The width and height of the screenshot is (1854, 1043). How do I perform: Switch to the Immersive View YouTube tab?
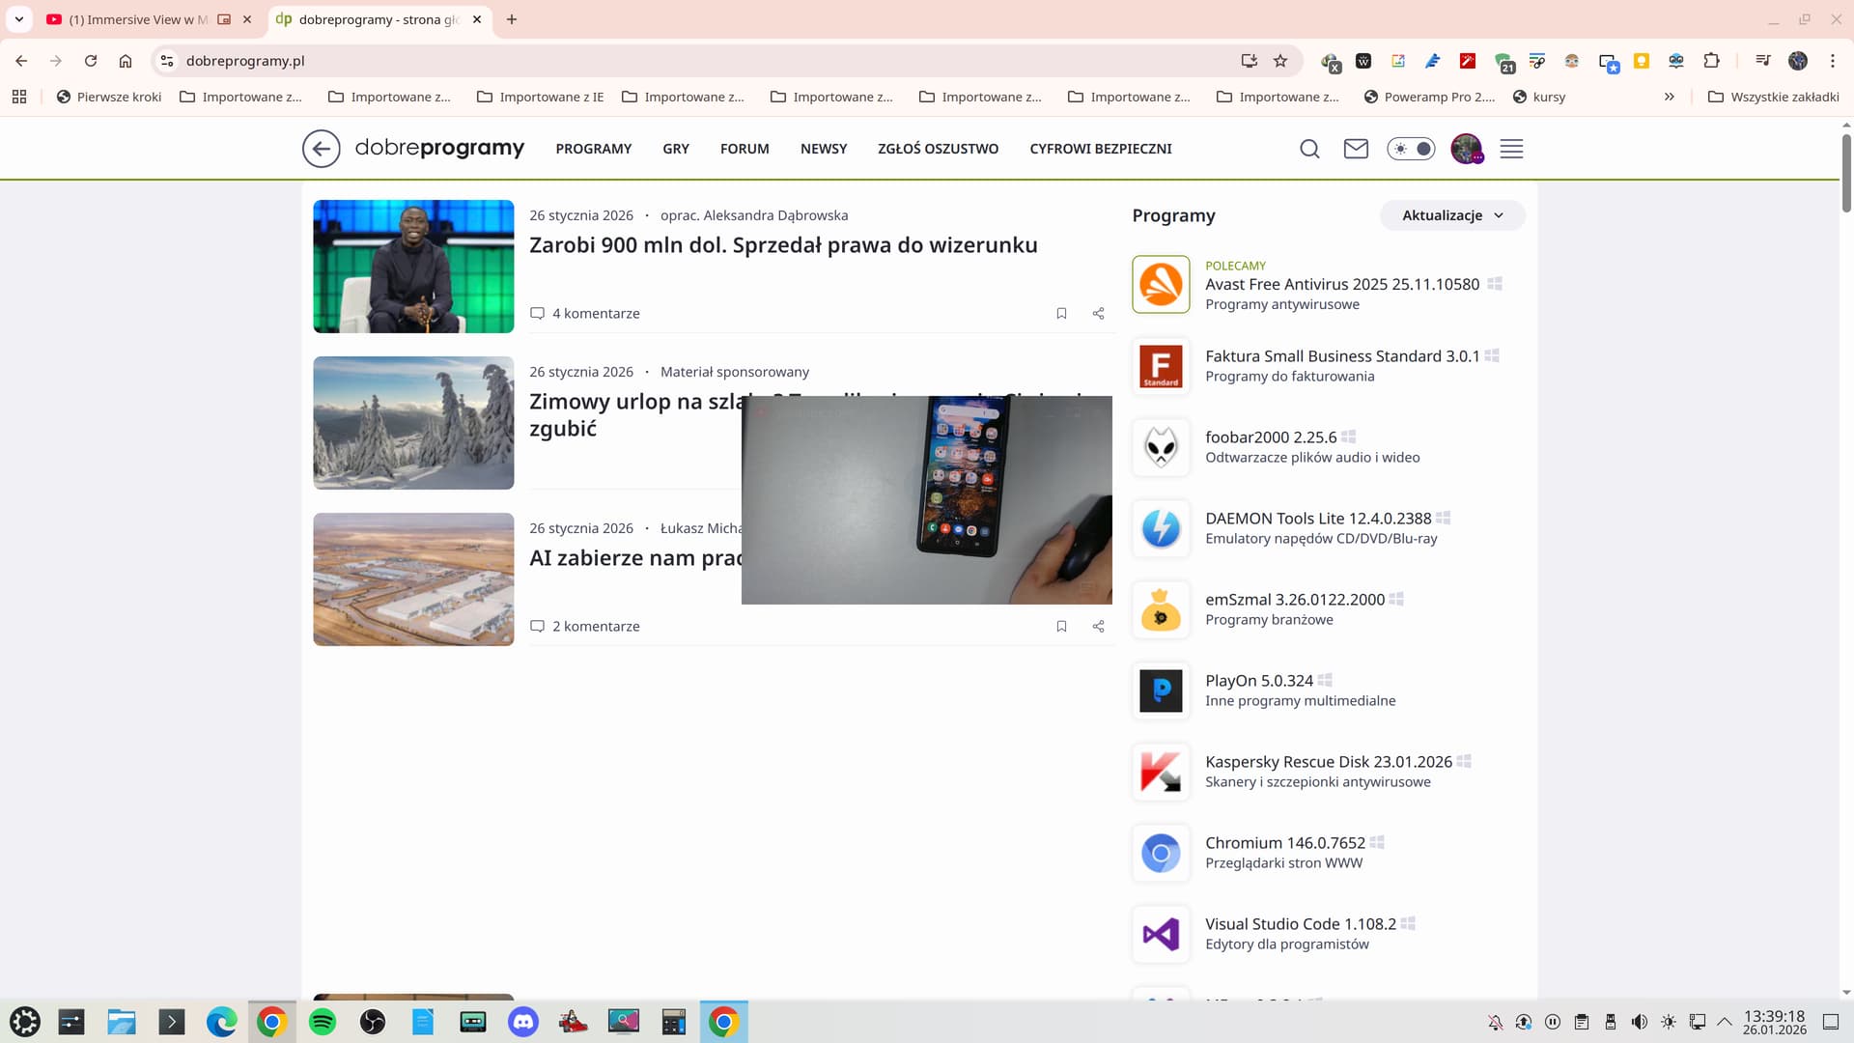click(x=135, y=19)
